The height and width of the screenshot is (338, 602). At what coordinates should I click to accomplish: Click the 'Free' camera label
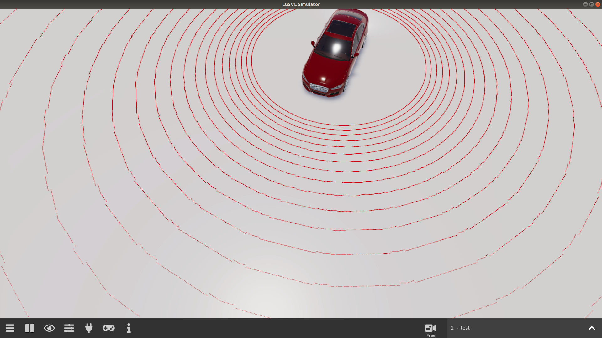(431, 335)
